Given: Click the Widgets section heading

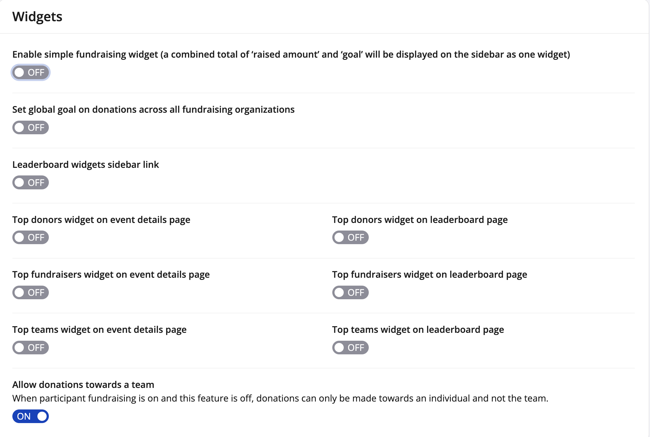Looking at the screenshot, I should 37,16.
